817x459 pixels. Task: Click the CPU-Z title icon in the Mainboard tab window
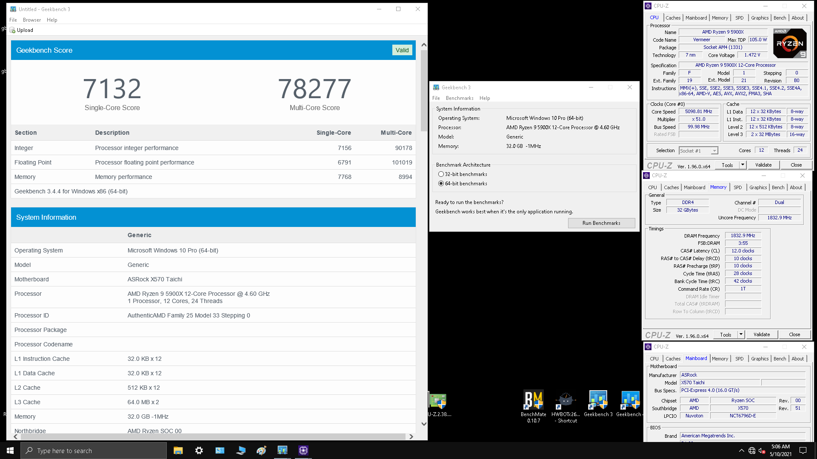(x=648, y=347)
